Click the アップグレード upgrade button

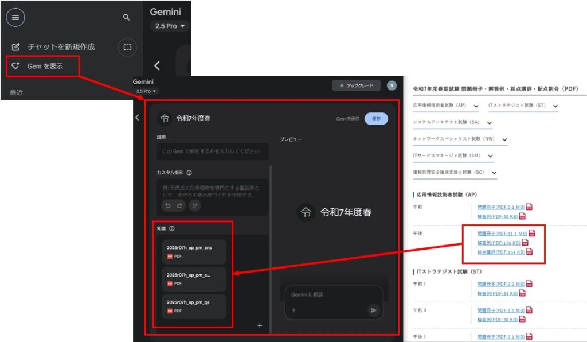tap(356, 85)
